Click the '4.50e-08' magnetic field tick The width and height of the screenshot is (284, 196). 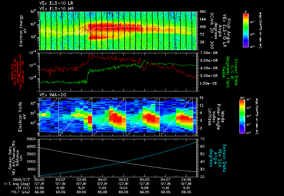(x=209, y=68)
